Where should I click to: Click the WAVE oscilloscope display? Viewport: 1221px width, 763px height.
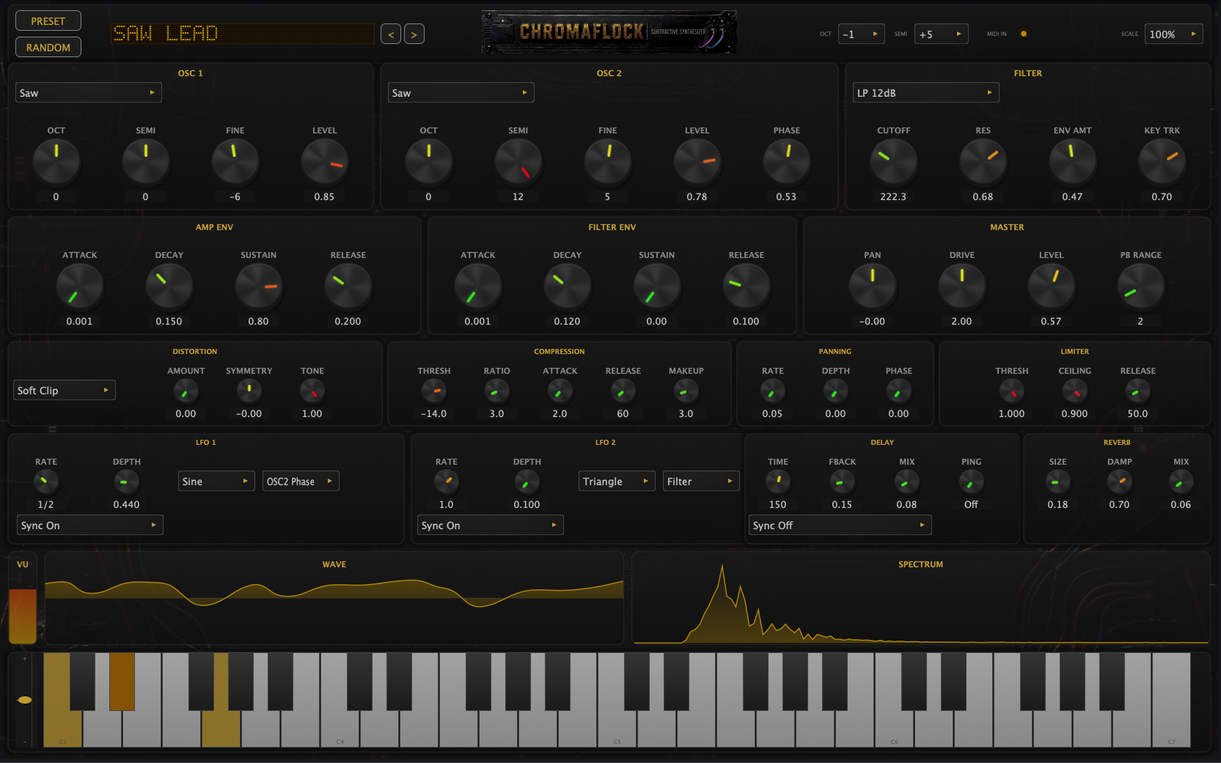click(334, 598)
